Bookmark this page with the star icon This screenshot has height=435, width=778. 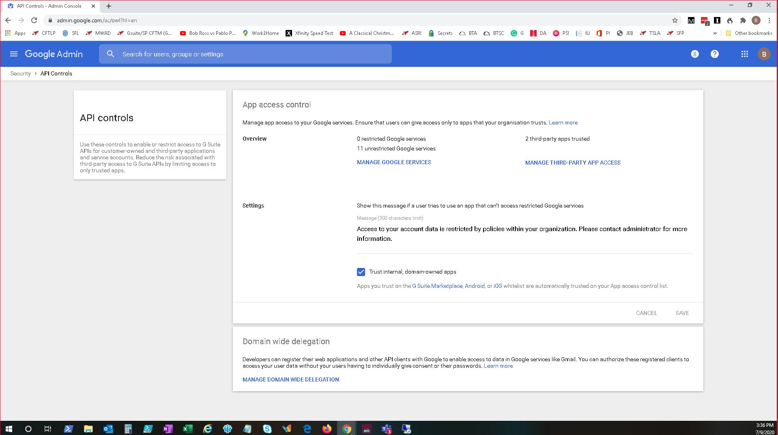pyautogui.click(x=674, y=20)
